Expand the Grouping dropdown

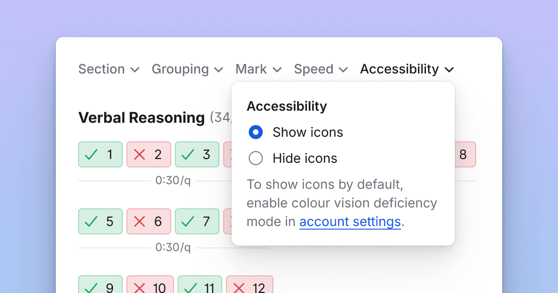[x=187, y=69]
